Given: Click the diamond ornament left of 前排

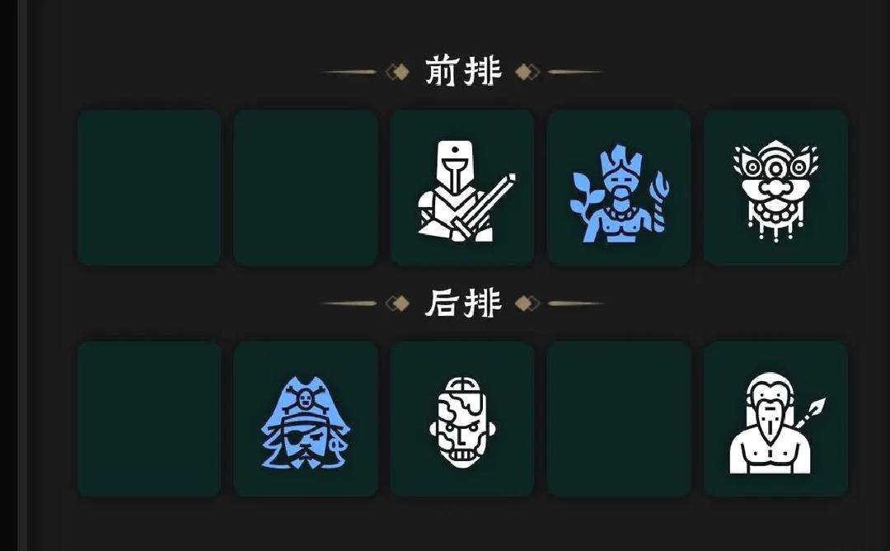Looking at the screenshot, I should [x=397, y=72].
